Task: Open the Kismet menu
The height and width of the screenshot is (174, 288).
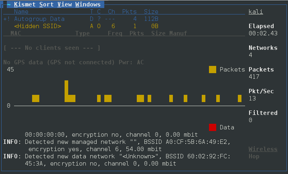Action: point(25,4)
